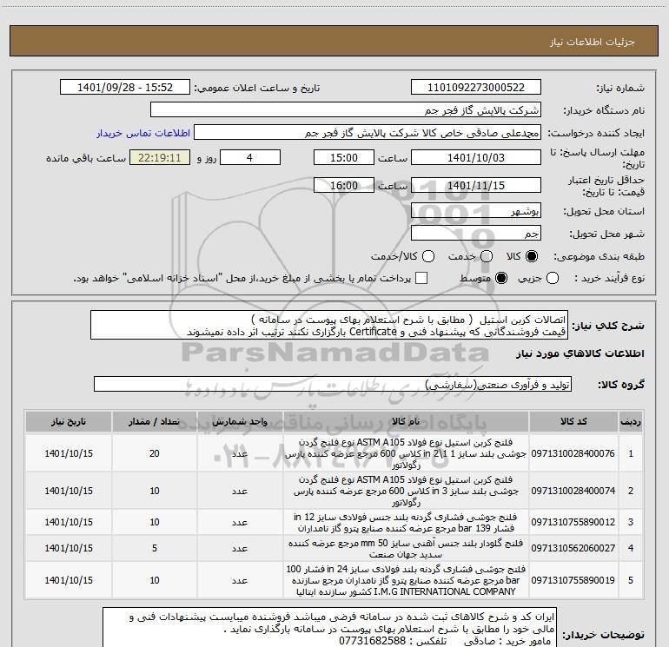Click row 5 description I.M.G INTERNATIONAL COMPANY
This screenshot has height=647, width=669.
(406, 580)
